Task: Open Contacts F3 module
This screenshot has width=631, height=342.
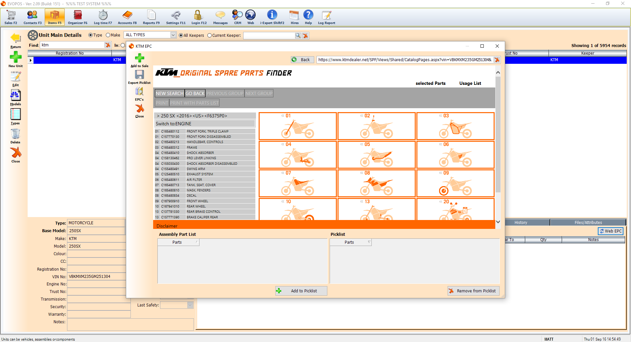Action: pos(33,17)
